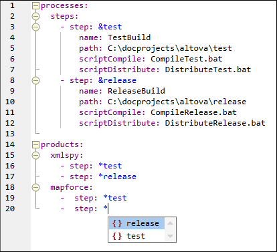Click the &release anchor on line 8
The image size is (277, 252).
point(117,80)
